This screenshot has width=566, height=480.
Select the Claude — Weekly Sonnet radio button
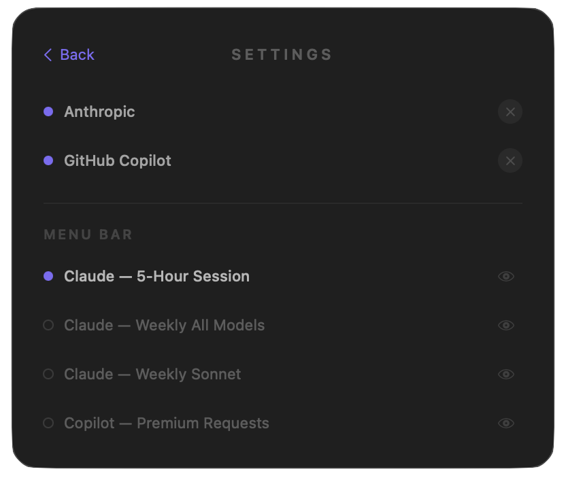48,374
